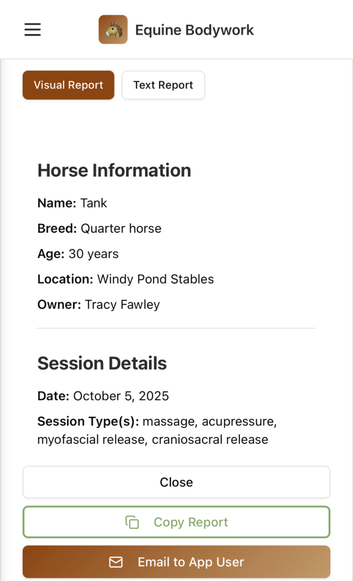
Task: Click the session date October 5, 2025
Action: coord(121,396)
